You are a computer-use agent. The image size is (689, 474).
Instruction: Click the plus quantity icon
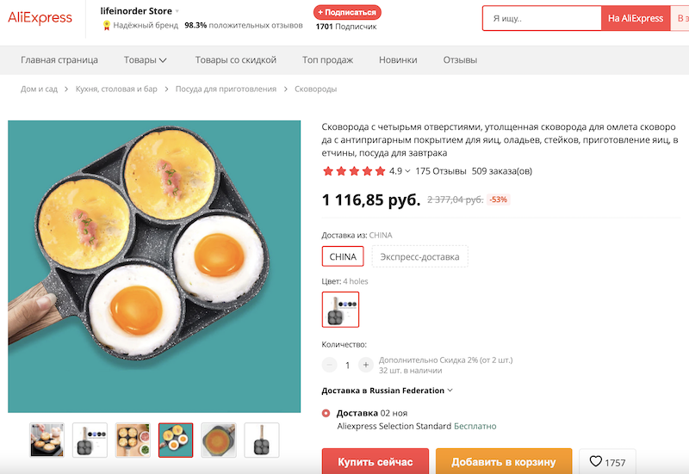click(x=366, y=365)
